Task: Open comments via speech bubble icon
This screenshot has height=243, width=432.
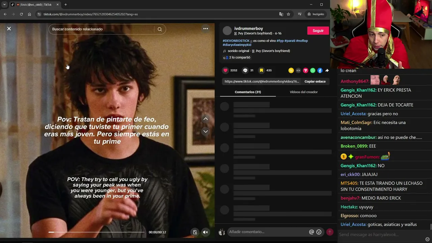Action: click(x=245, y=70)
